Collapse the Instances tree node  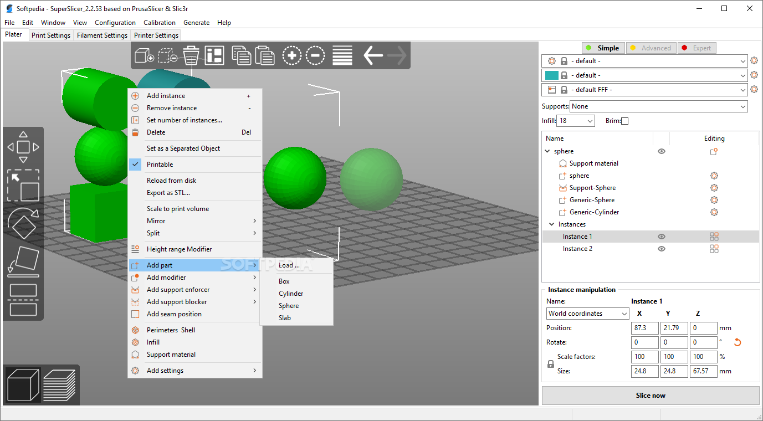(x=552, y=224)
